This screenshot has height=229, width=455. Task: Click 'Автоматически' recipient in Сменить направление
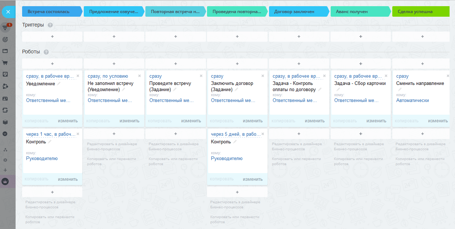[412, 101]
